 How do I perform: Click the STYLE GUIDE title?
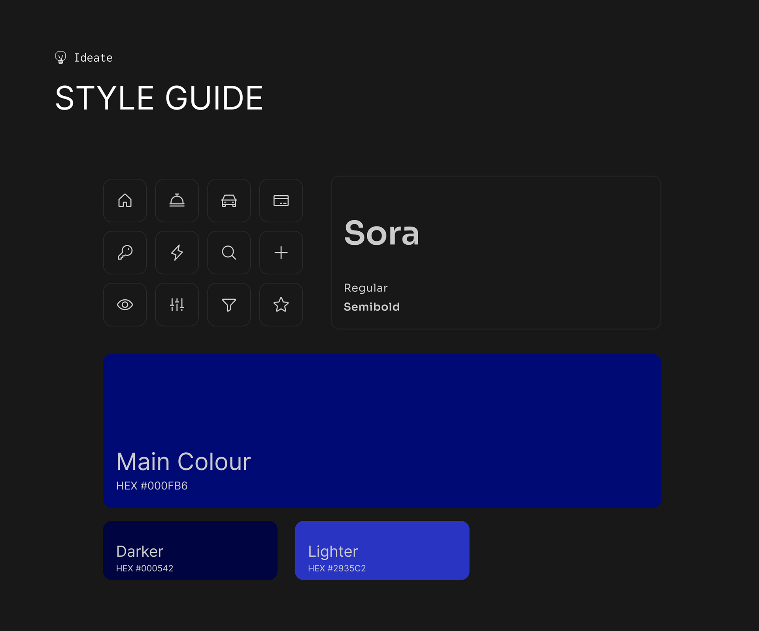click(x=159, y=98)
